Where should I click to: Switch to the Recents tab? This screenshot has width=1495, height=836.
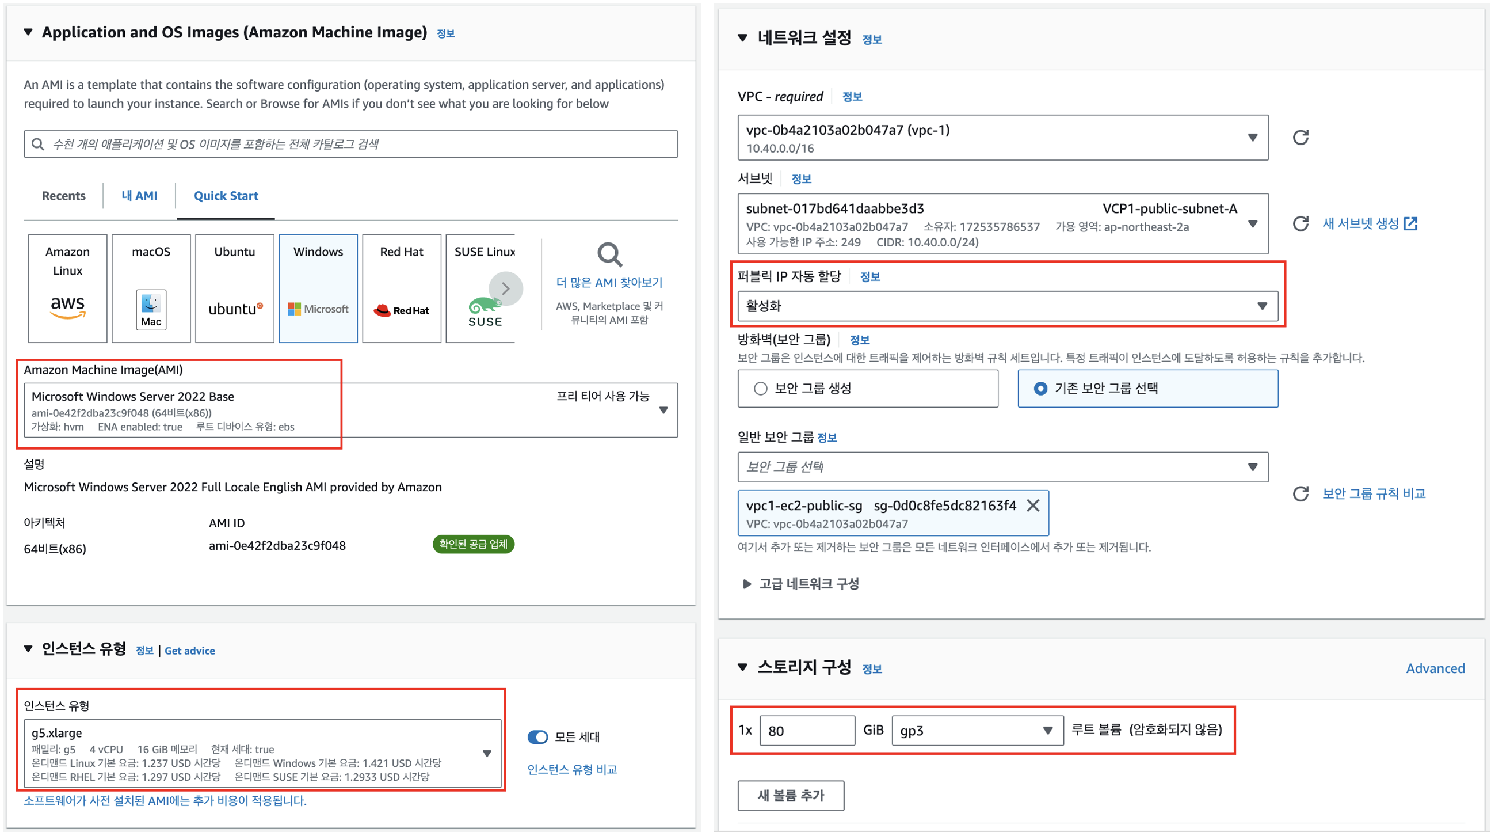tap(63, 196)
